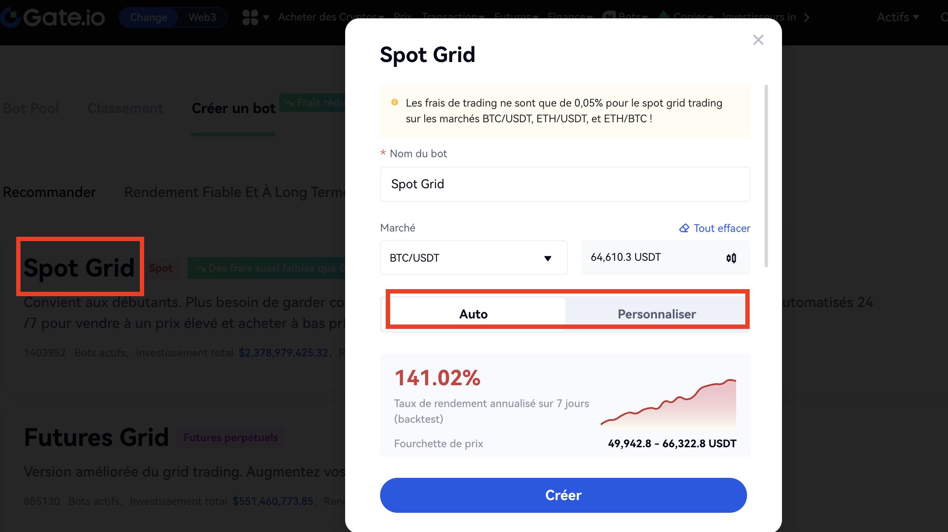Toggle to Web3 mode in header
Image resolution: width=948 pixels, height=532 pixels.
[x=202, y=17]
